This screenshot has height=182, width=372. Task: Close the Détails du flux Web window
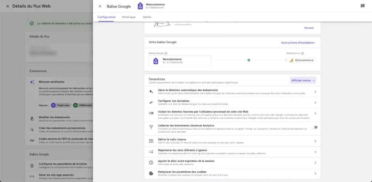(x=8, y=7)
